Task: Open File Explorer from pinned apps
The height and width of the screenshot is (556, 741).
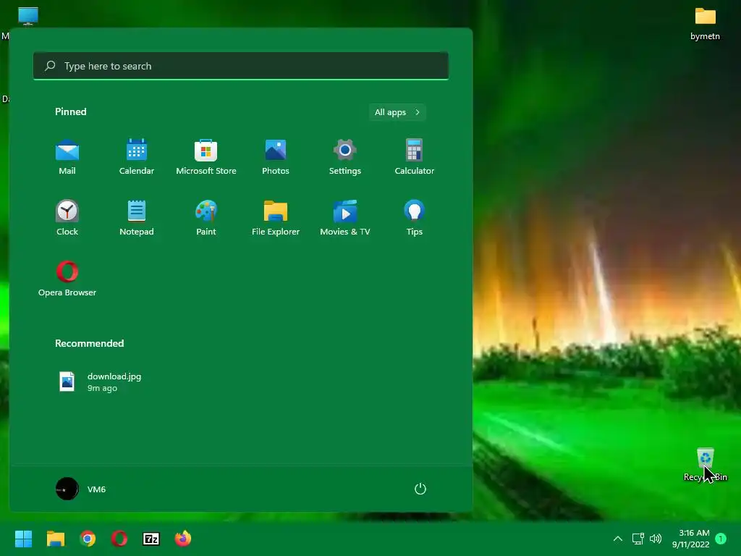Action: [276, 218]
